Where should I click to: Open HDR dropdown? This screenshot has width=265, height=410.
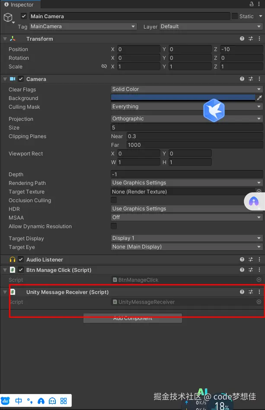point(187,208)
